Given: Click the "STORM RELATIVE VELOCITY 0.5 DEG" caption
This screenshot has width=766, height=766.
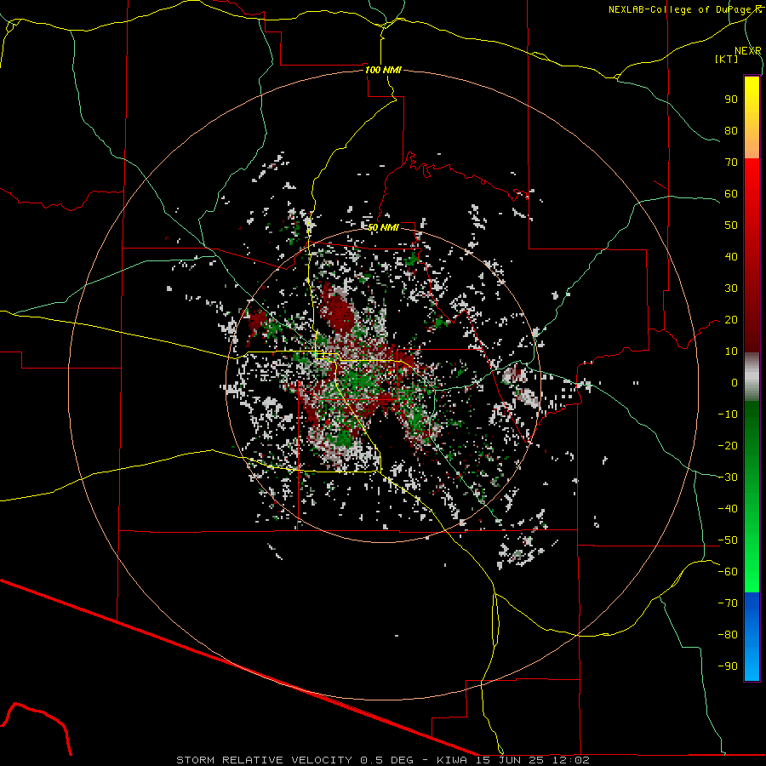Looking at the screenshot, I should point(294,760).
